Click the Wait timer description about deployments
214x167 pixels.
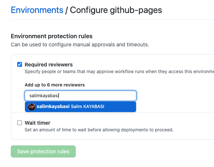click(99, 130)
